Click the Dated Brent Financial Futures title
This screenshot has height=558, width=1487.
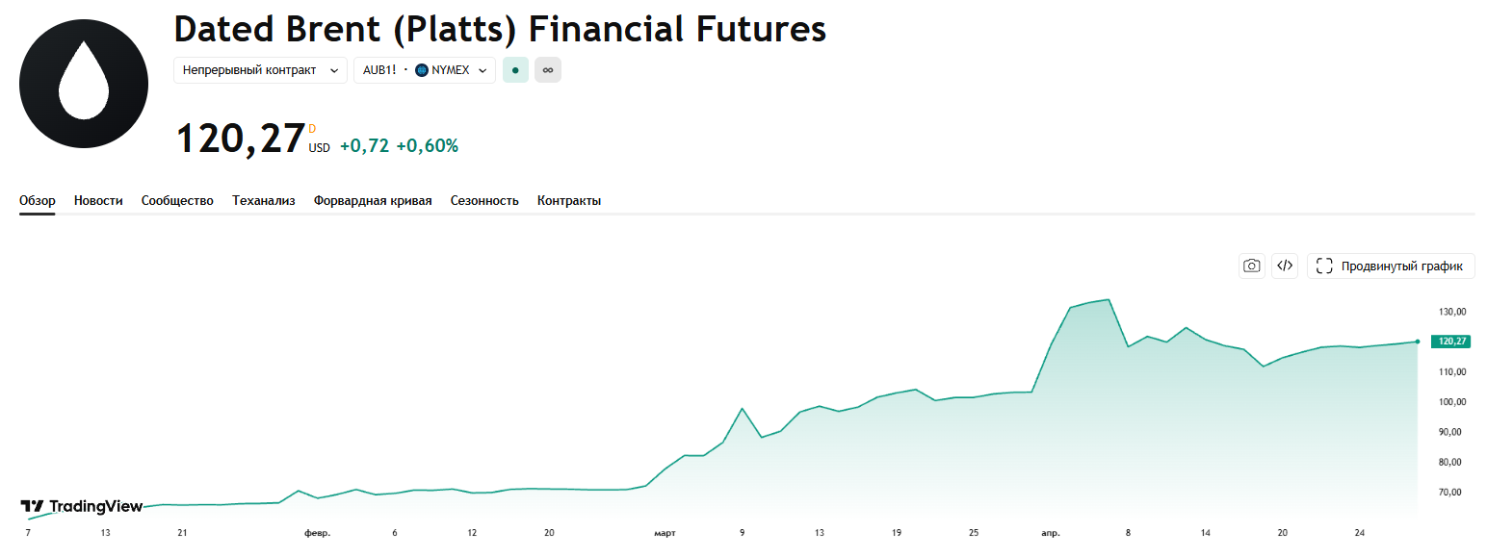tap(500, 30)
